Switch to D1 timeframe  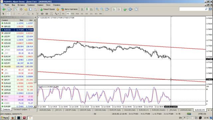[91, 14]
